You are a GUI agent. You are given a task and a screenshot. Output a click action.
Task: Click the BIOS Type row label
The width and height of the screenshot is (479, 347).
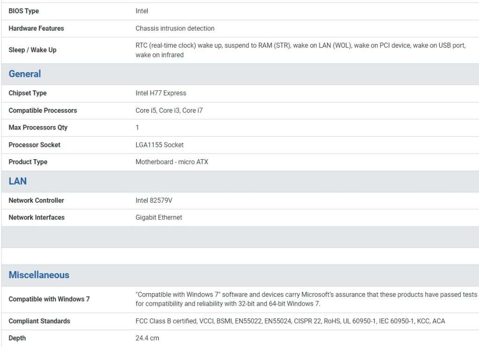24,11
